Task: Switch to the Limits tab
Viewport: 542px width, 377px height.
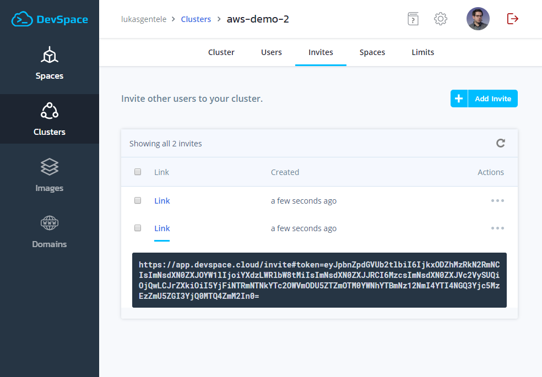Action: pyautogui.click(x=422, y=52)
